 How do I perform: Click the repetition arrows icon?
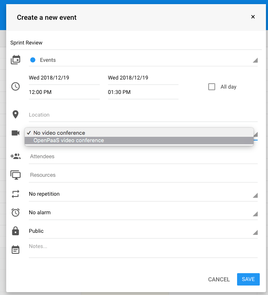15,194
